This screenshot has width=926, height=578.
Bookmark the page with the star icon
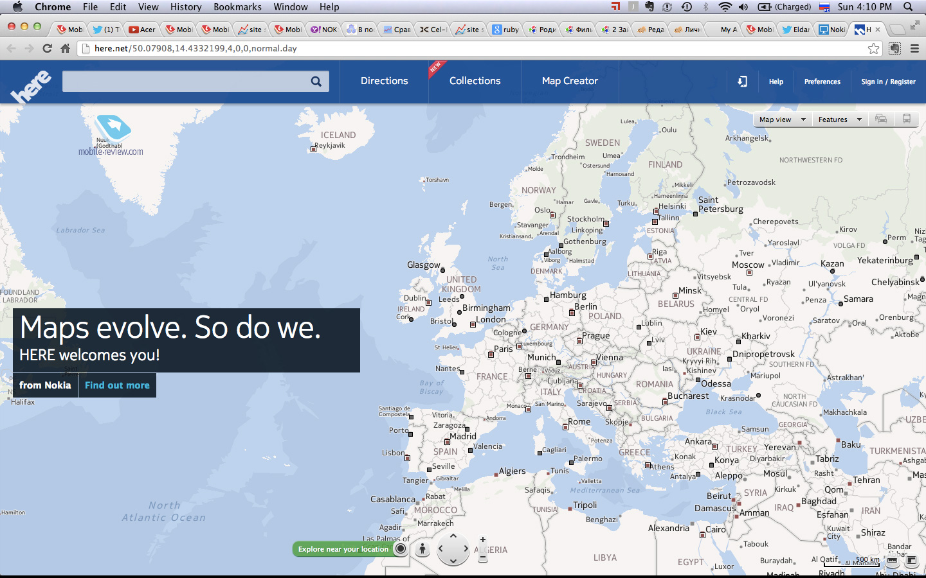pyautogui.click(x=873, y=48)
